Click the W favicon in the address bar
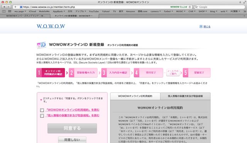This screenshot has width=247, height=143. click(x=21, y=7)
